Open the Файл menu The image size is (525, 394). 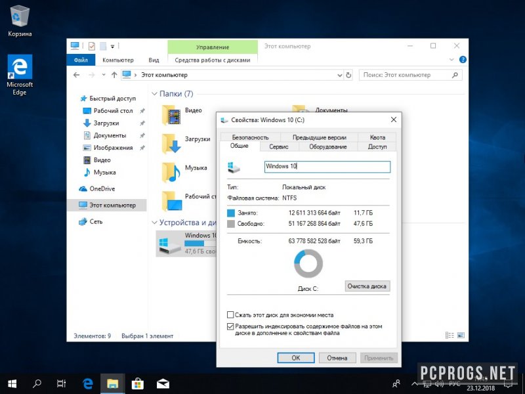point(81,60)
